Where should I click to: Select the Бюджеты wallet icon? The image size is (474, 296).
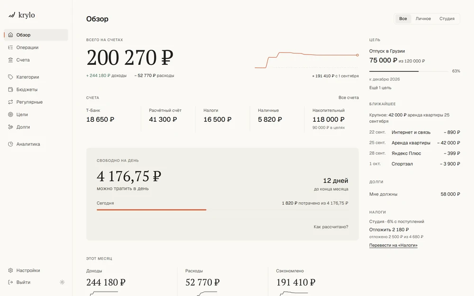pos(10,90)
